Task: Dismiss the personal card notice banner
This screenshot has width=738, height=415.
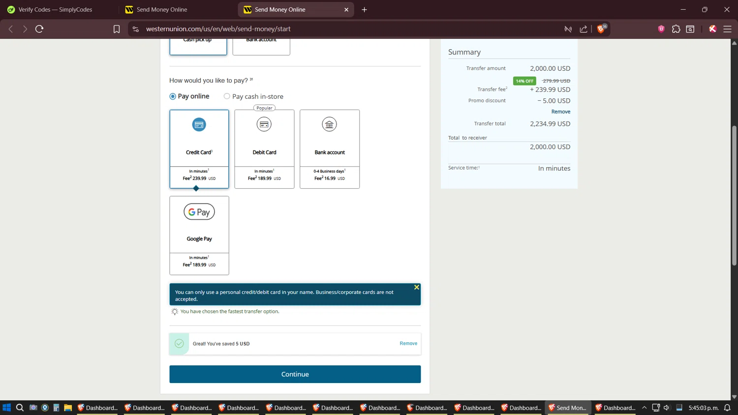Action: 417,287
